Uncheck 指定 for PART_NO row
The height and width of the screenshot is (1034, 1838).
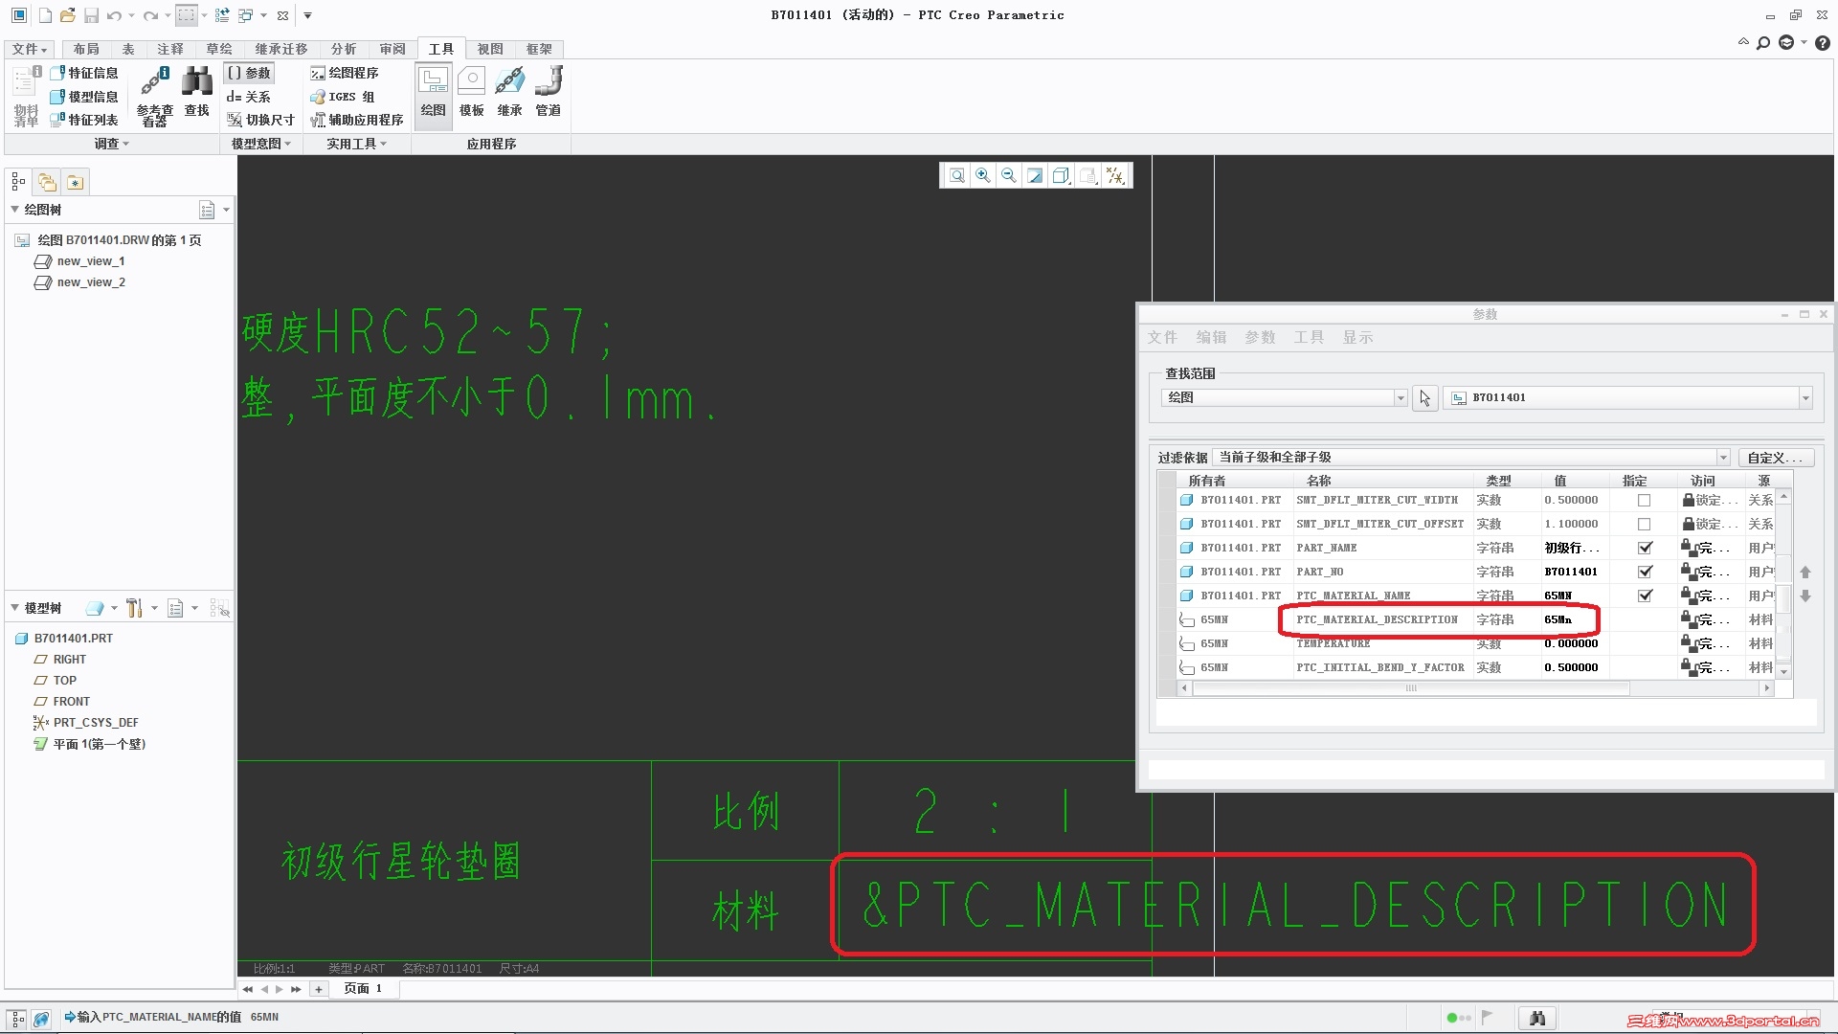1645,572
